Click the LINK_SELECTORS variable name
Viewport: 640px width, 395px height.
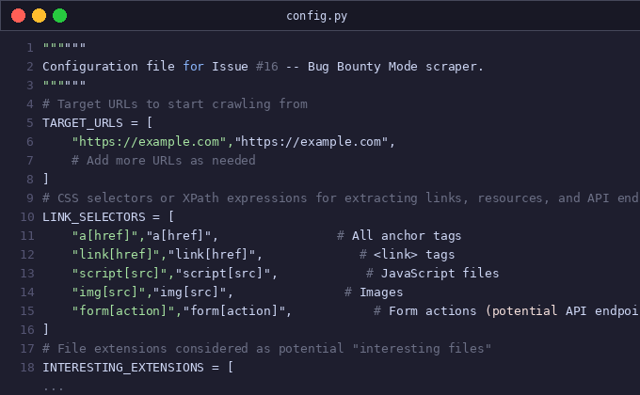tap(94, 216)
